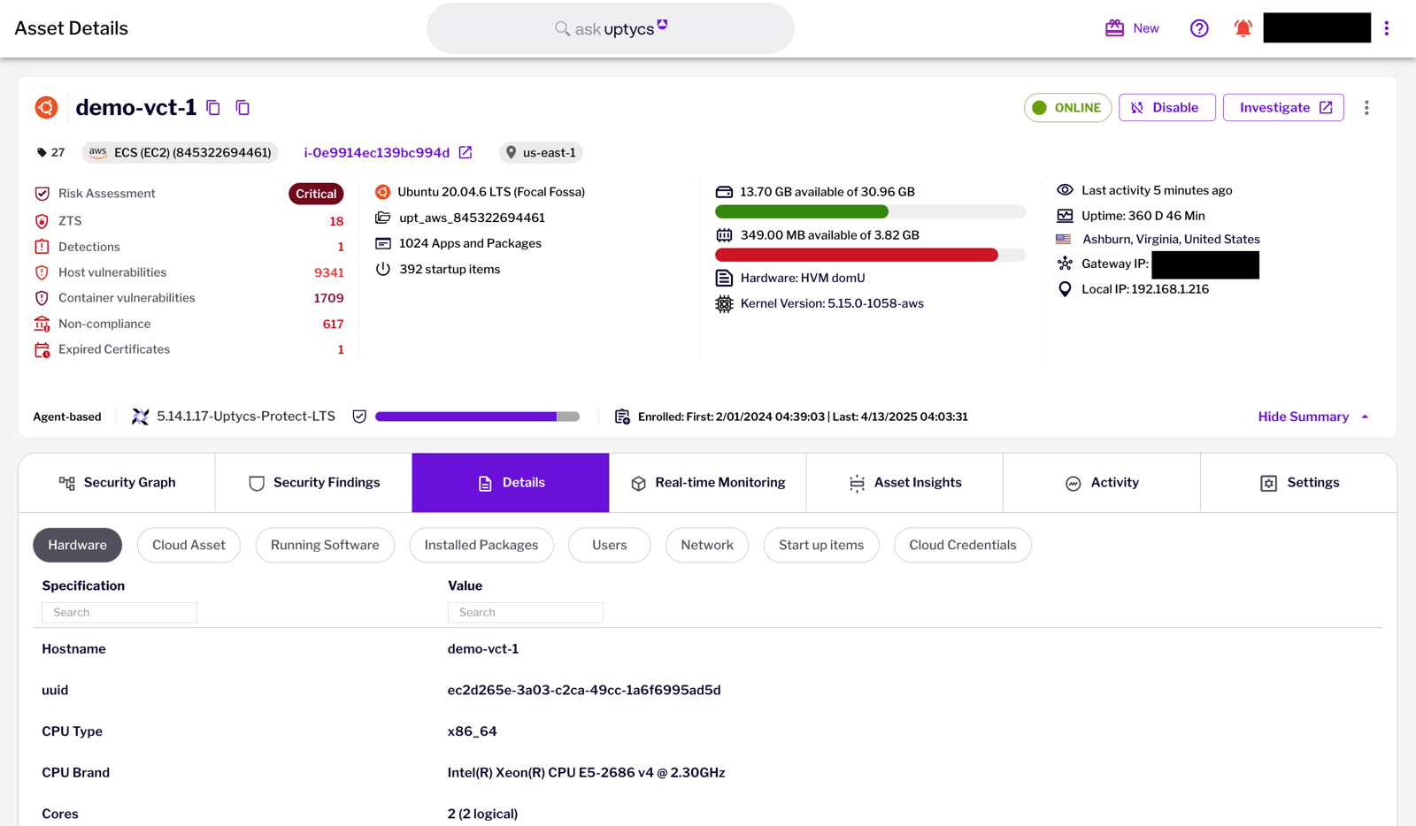Click the Uptime monitor icon

tap(1065, 216)
